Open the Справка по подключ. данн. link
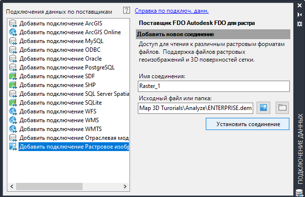305x197 pixels. (172, 10)
